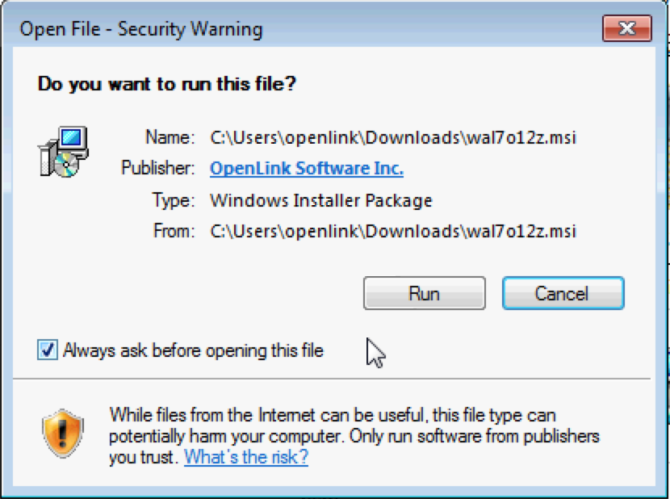Click the file path beside From

point(393,231)
